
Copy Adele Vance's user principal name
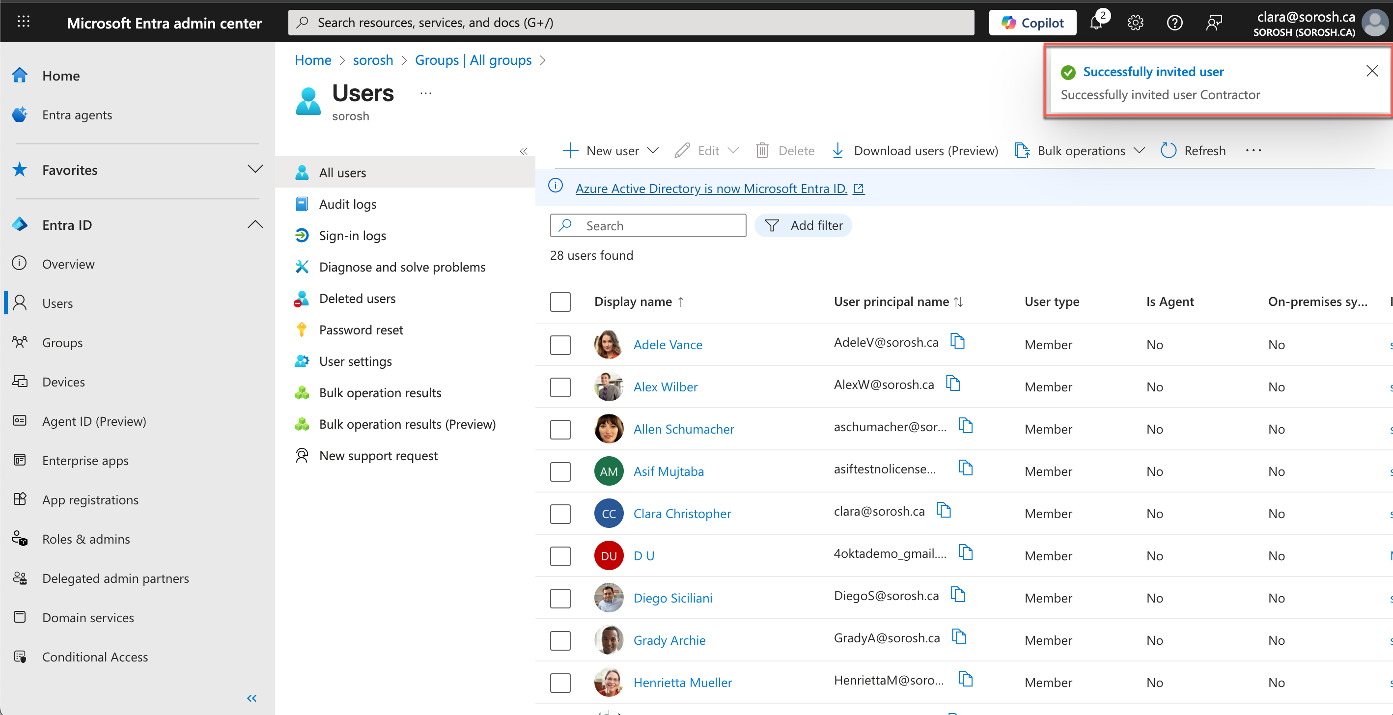click(x=958, y=342)
